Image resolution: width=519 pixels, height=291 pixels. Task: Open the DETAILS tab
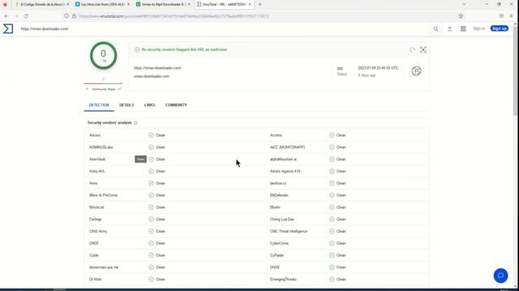pyautogui.click(x=127, y=105)
